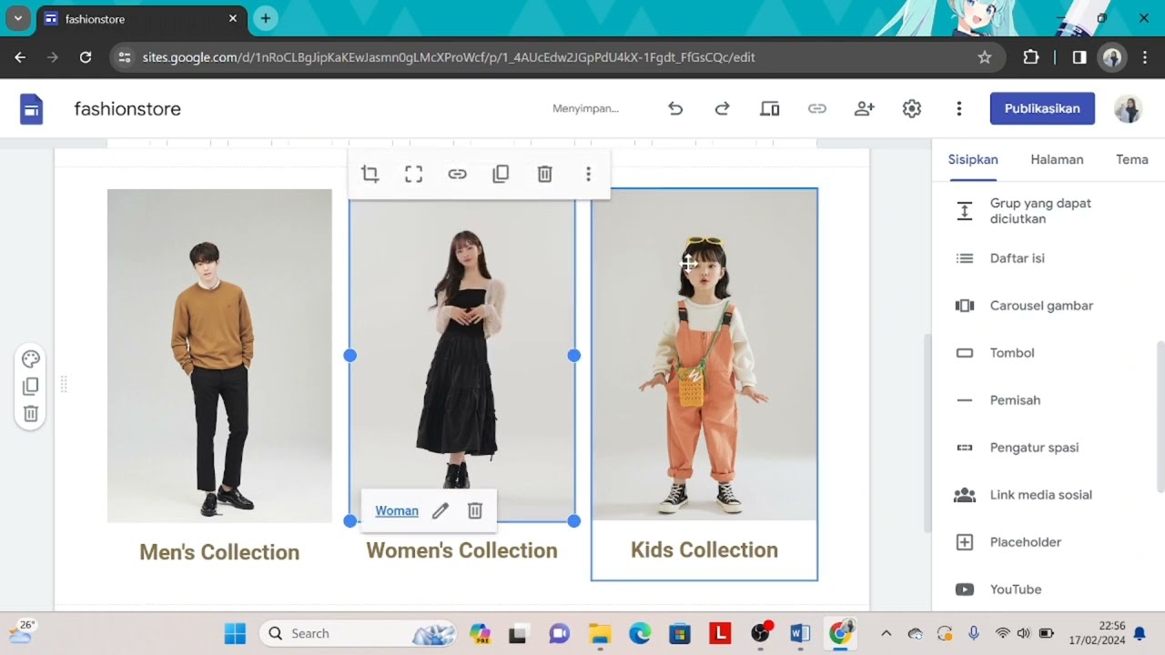Select the woman model image
The image size is (1165, 655).
tap(462, 355)
